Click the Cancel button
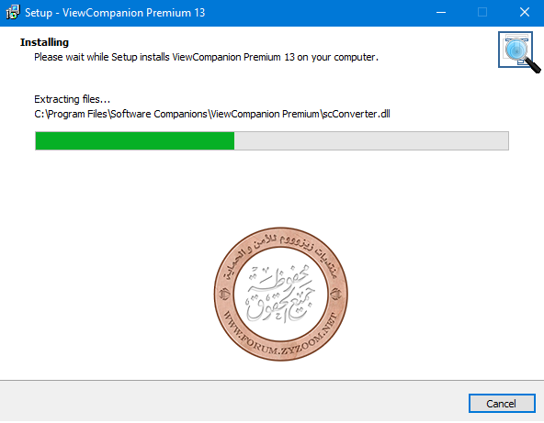544x423 pixels. point(502,403)
